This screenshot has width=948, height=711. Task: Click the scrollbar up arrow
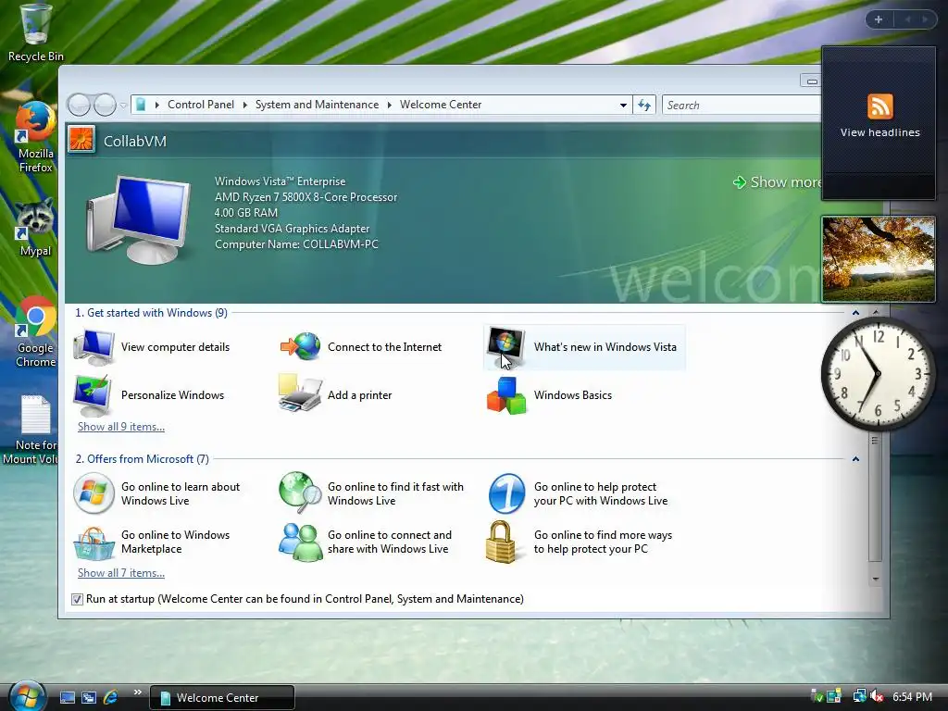pos(875,312)
